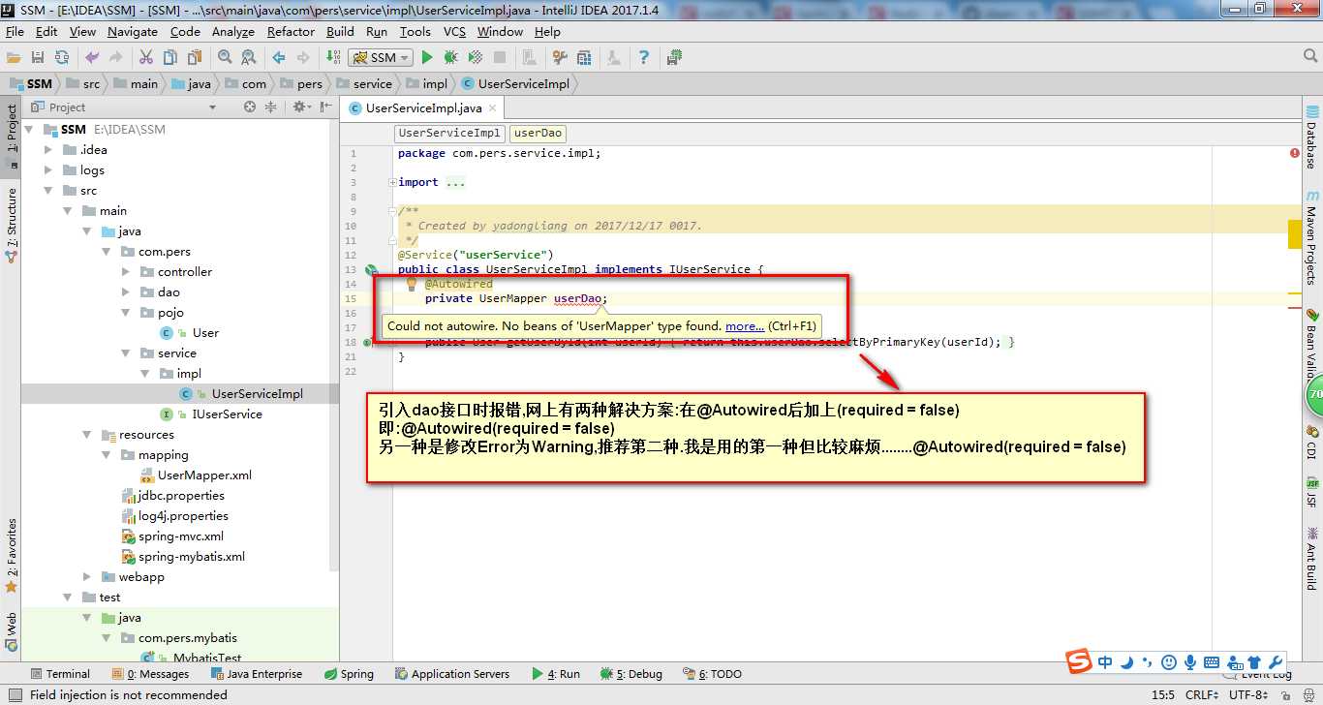The image size is (1323, 705).
Task: Click Collapse All icon in Project panel
Action: tap(271, 107)
